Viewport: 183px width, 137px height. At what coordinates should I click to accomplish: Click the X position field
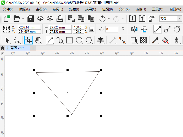[29, 27]
